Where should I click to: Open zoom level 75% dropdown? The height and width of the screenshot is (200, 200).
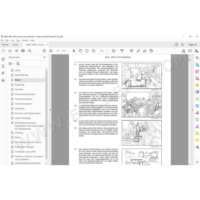(104, 51)
